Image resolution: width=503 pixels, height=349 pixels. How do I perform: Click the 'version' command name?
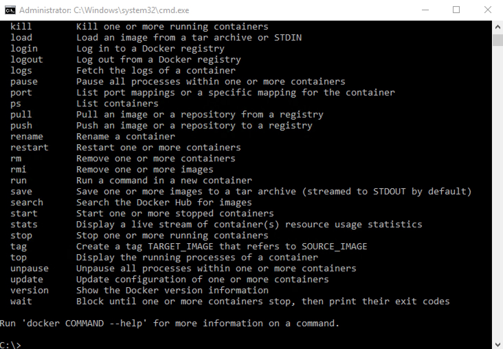(30, 290)
